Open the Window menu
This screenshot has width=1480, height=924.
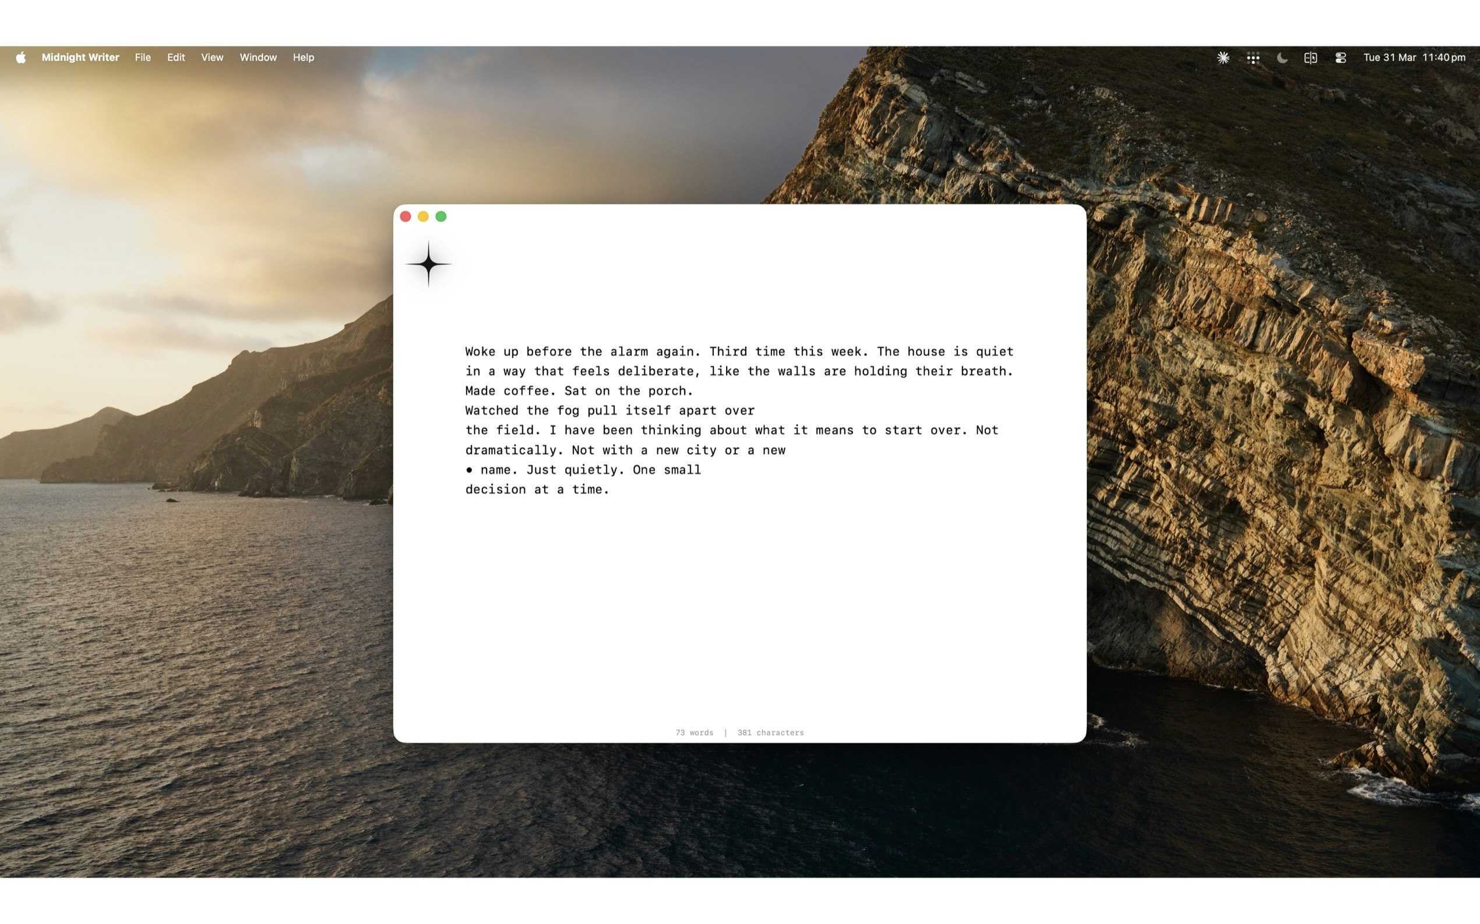(x=258, y=58)
